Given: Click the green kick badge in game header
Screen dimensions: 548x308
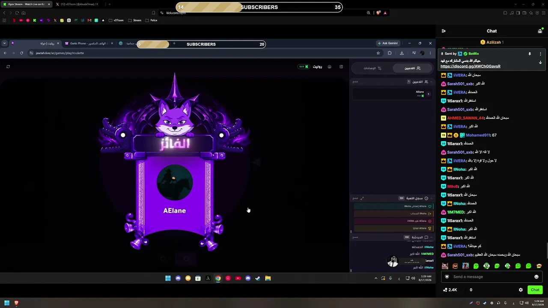Looking at the screenshot, I should (x=304, y=67).
